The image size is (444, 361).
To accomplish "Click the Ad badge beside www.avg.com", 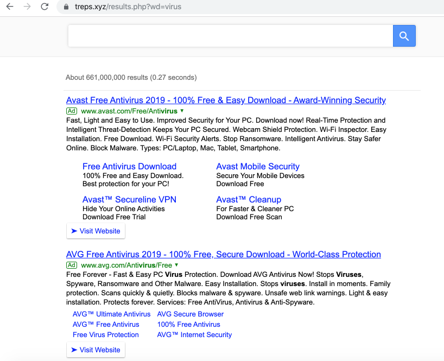I will coord(72,265).
